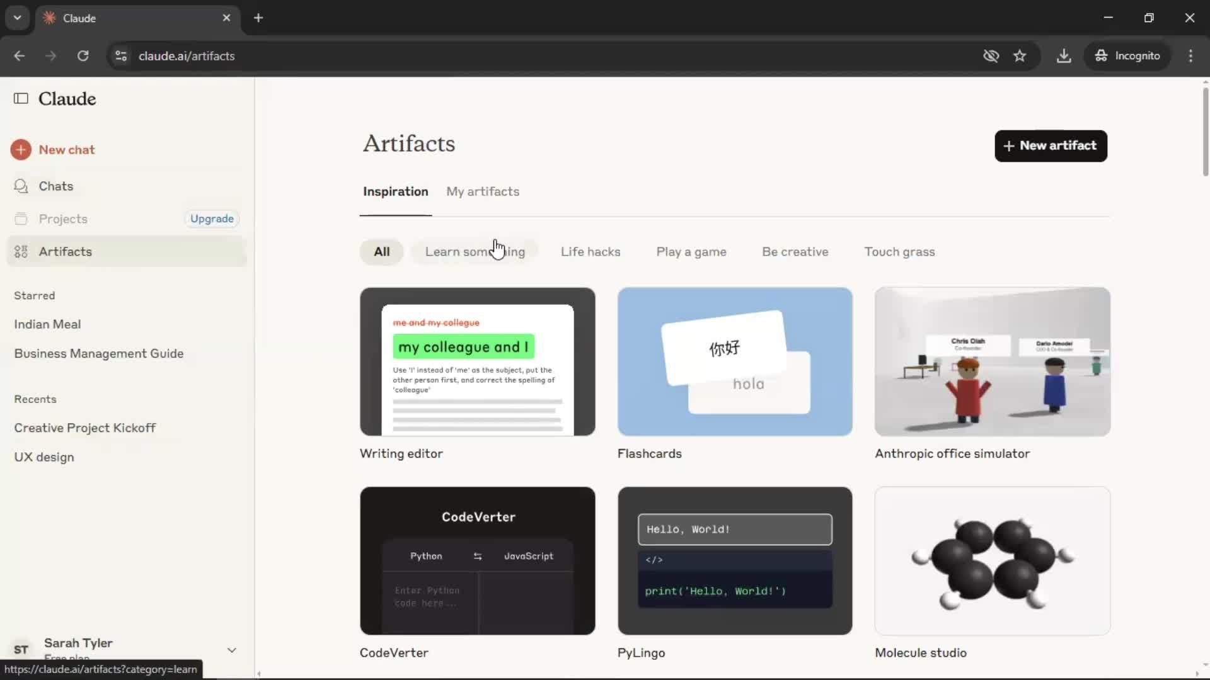Select the All category filter
Viewport: 1210px width, 680px height.
pos(382,252)
